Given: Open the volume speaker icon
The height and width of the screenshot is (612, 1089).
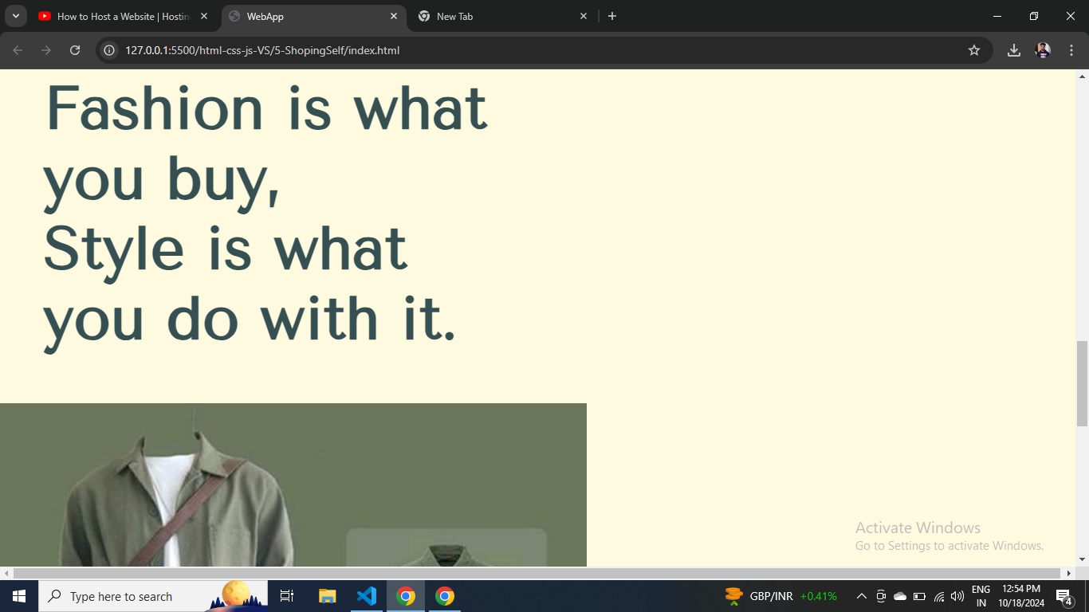Looking at the screenshot, I should pyautogui.click(x=957, y=596).
